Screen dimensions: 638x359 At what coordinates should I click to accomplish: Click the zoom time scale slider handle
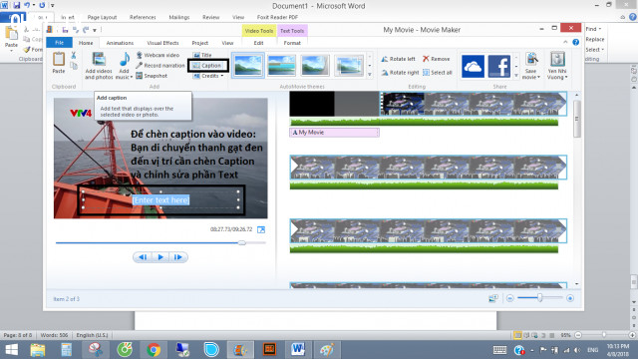point(540,298)
